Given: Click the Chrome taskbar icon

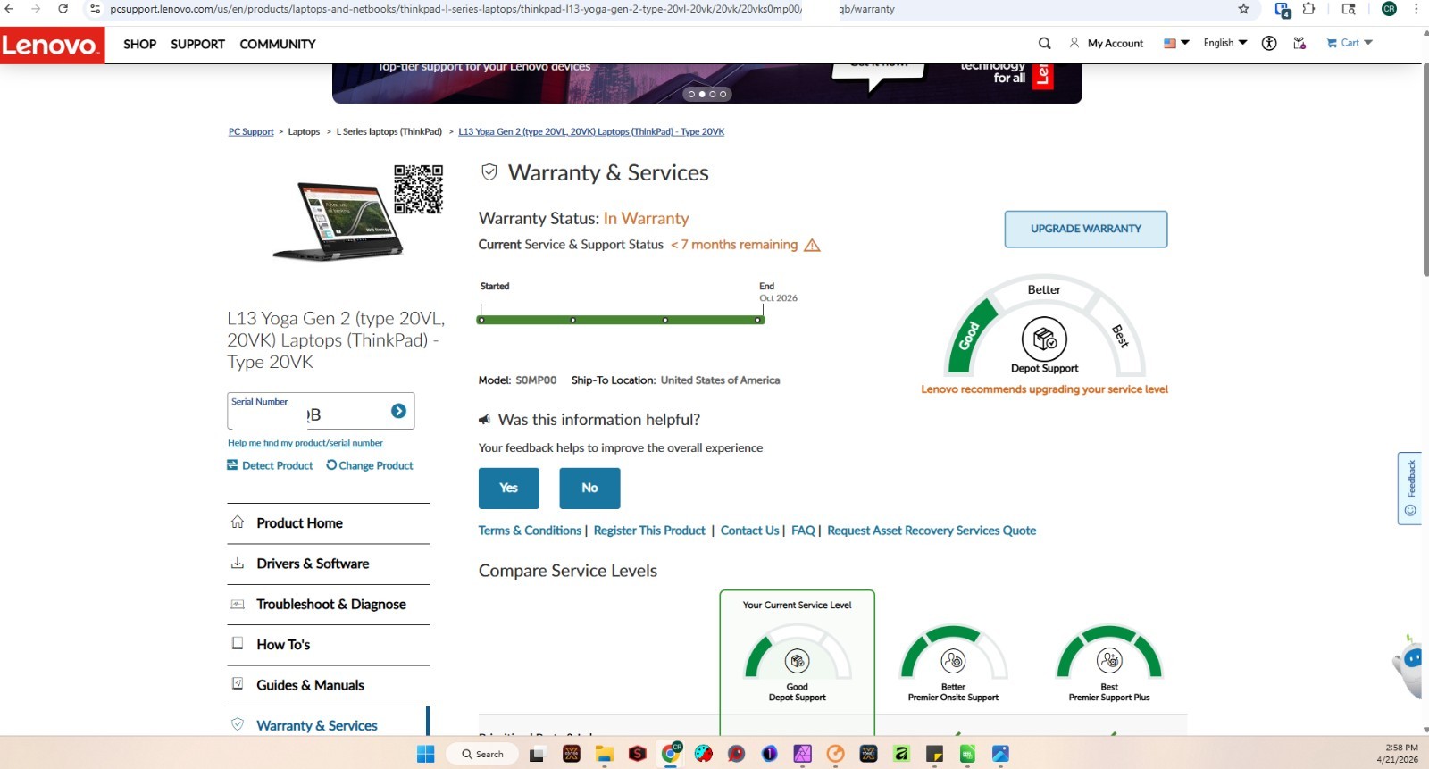Looking at the screenshot, I should tap(671, 754).
